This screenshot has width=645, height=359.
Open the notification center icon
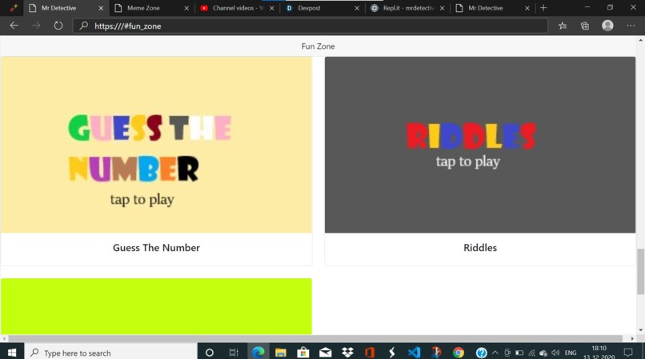coord(628,353)
